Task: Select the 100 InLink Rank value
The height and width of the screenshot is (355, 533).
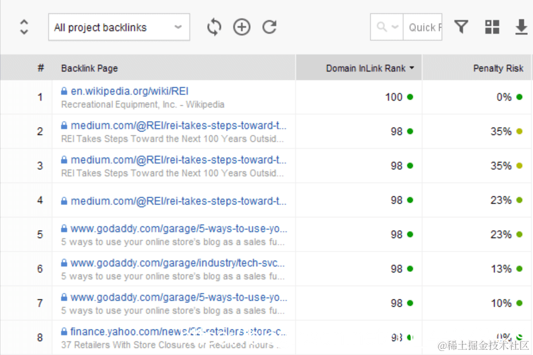Action: pyautogui.click(x=394, y=97)
